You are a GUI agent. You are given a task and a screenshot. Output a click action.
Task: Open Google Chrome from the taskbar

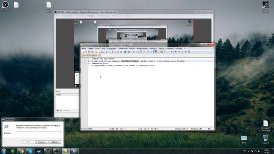coord(21,151)
